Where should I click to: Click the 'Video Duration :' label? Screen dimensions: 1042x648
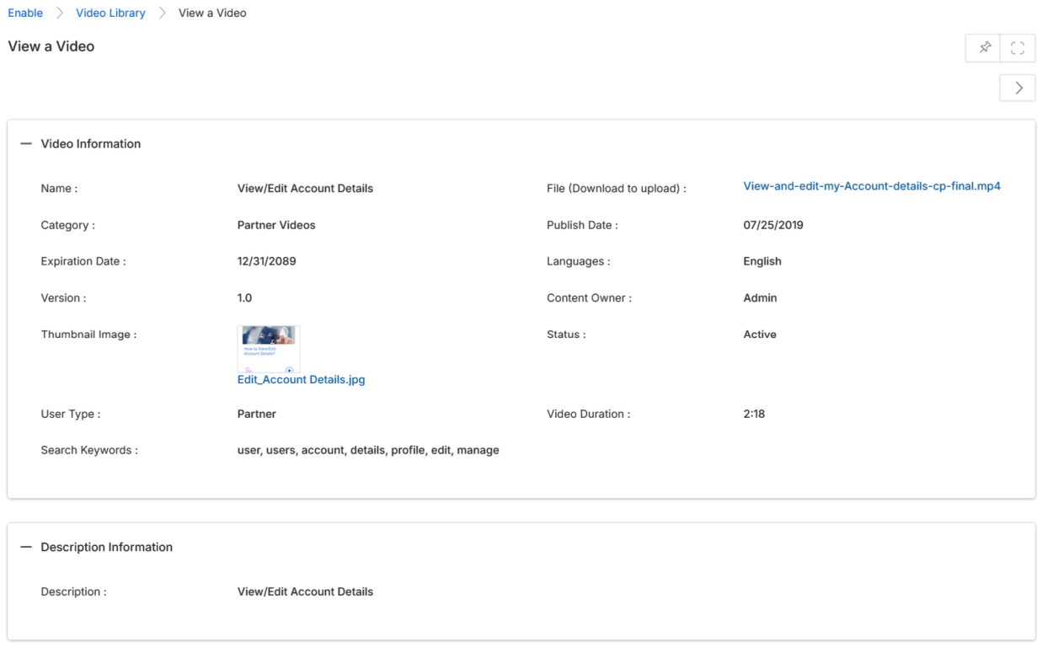click(588, 414)
